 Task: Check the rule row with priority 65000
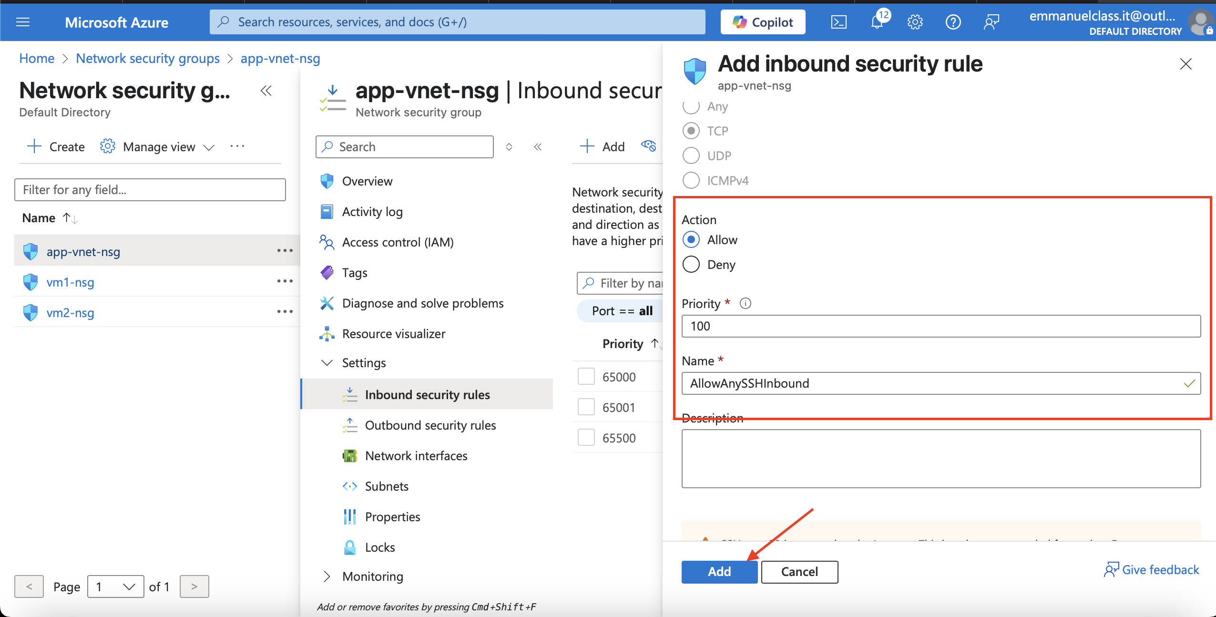click(x=586, y=376)
